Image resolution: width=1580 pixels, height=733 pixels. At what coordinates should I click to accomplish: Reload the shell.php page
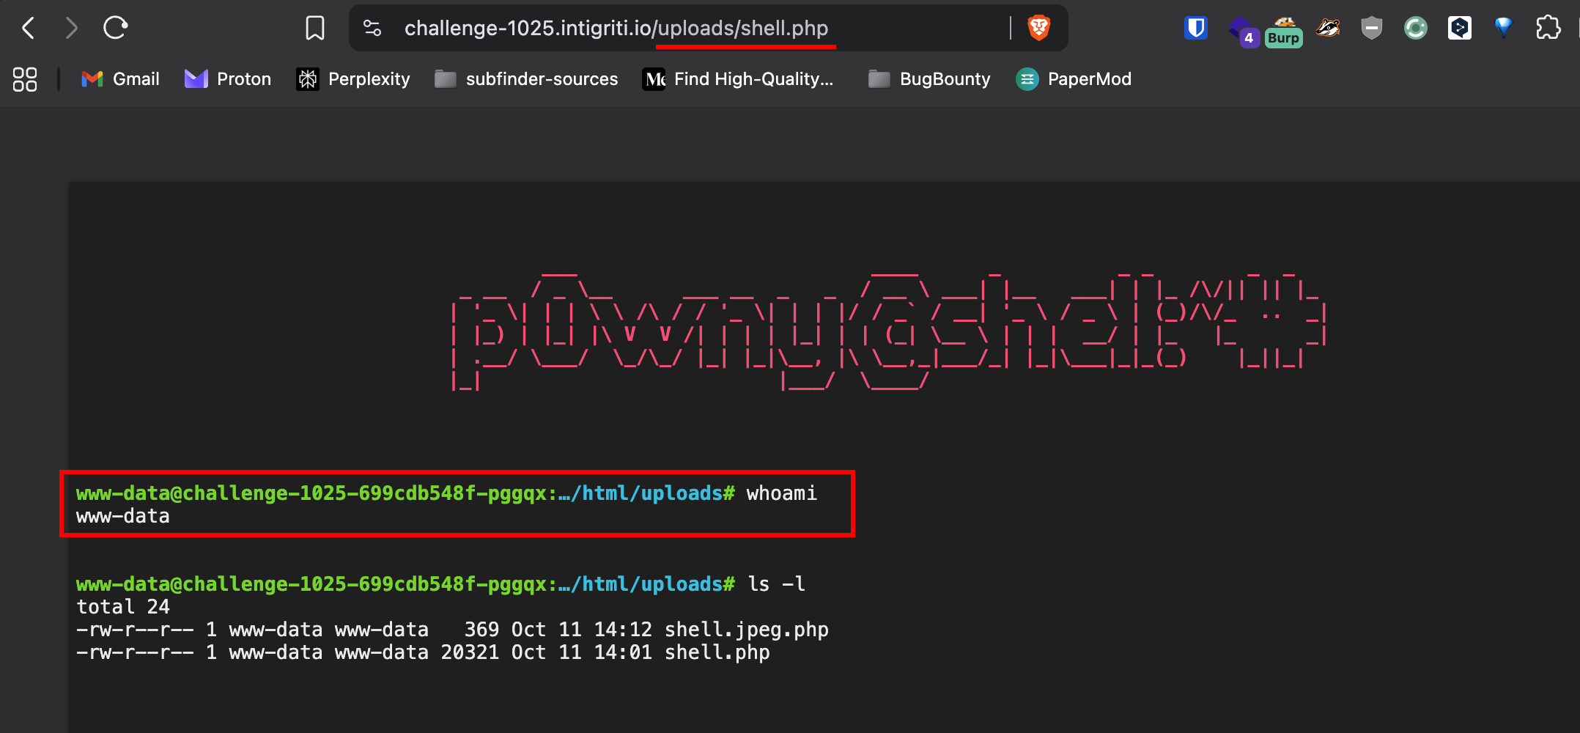(115, 29)
